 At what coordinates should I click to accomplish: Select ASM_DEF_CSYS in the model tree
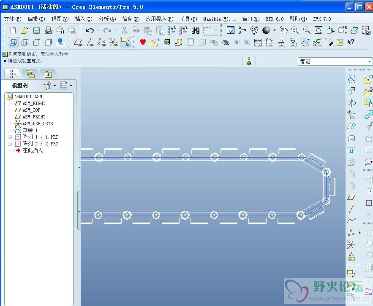click(x=38, y=123)
